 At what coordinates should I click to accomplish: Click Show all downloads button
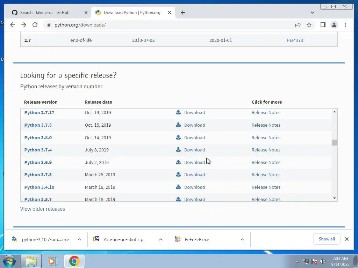click(x=327, y=239)
